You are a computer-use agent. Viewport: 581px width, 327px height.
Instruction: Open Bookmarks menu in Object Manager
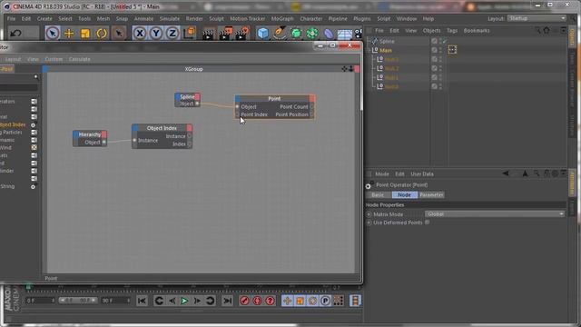[477, 30]
